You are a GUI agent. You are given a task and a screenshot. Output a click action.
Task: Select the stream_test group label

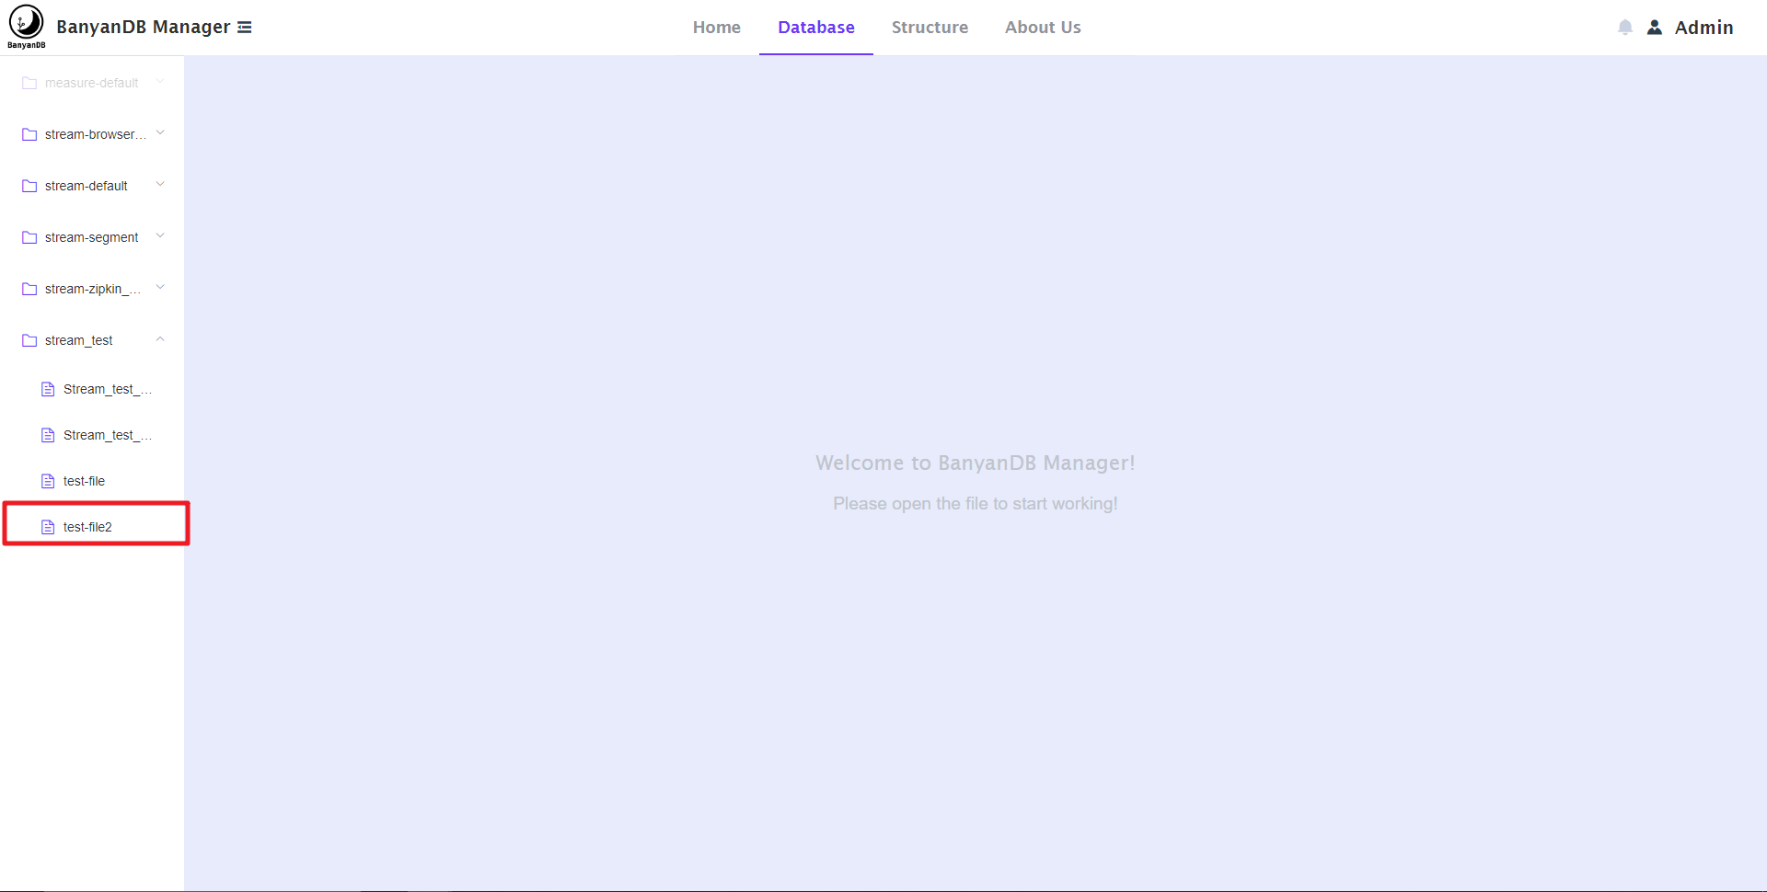coord(79,340)
